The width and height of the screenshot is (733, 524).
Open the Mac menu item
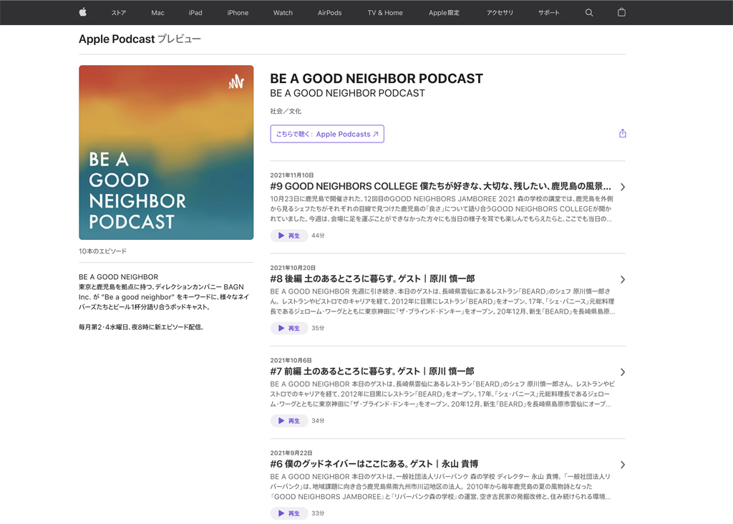(157, 13)
